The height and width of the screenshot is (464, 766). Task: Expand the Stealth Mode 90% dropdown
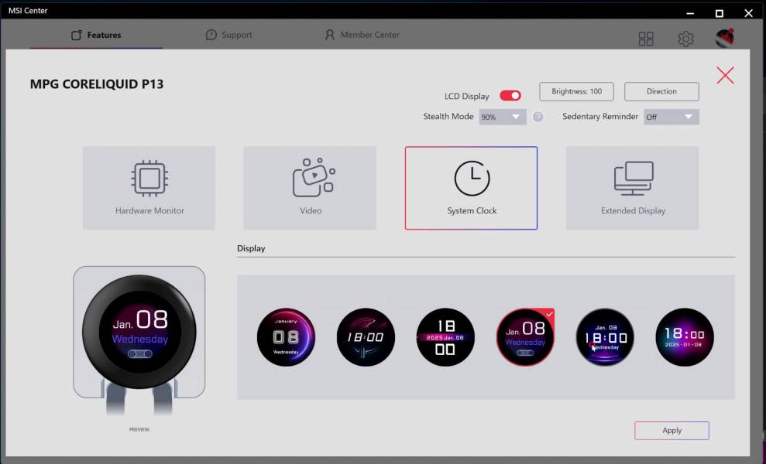[x=503, y=117]
